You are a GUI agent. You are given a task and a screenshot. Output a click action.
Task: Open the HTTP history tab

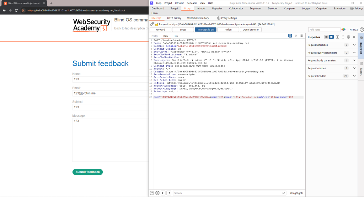174,18
